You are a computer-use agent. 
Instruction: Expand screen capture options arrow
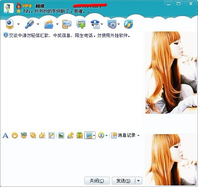coord(94,136)
